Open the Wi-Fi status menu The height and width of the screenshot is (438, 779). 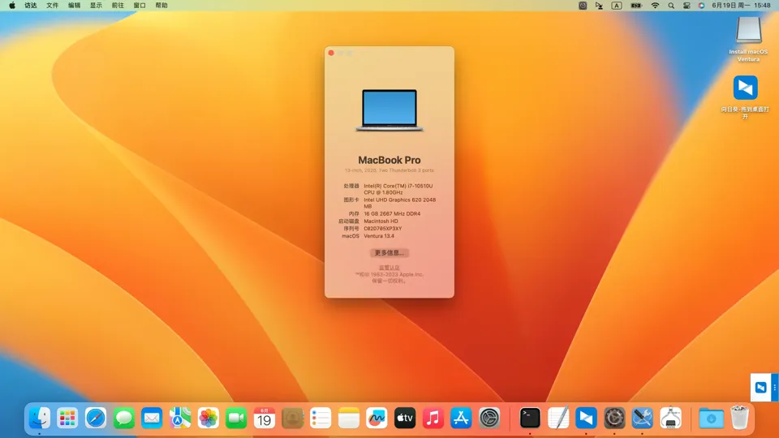655,6
